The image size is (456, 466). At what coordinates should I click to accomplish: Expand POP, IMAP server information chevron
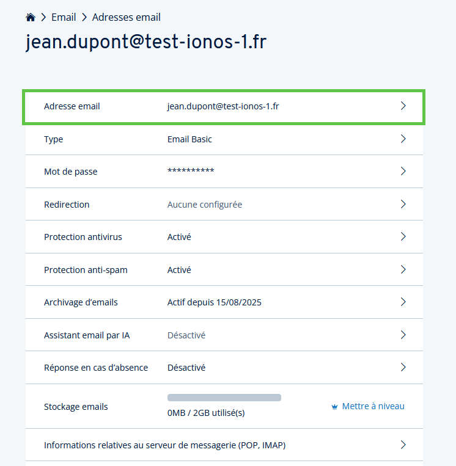coord(403,445)
